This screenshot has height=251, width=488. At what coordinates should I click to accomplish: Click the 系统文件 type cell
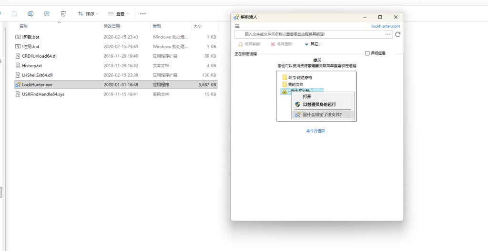(x=161, y=94)
